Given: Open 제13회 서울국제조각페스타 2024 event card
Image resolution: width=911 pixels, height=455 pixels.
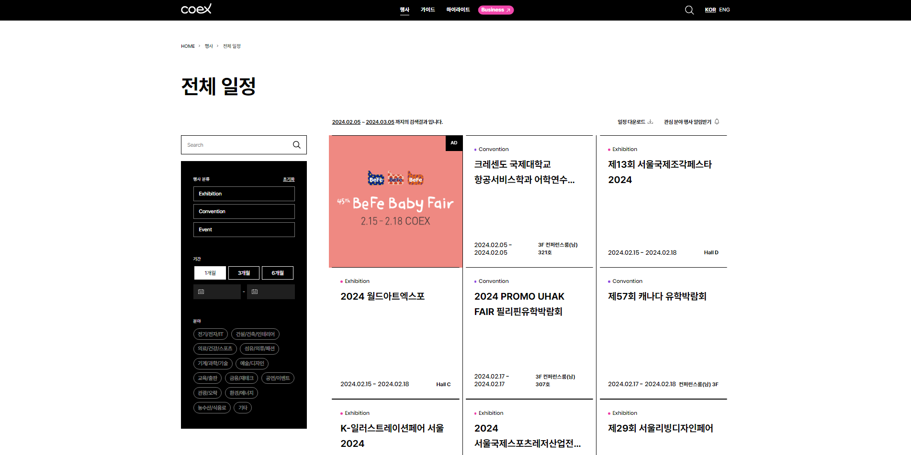Looking at the screenshot, I should [663, 201].
